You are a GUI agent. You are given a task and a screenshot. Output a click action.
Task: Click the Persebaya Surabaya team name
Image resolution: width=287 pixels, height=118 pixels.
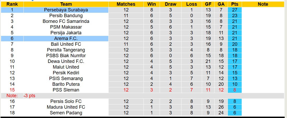pyautogui.click(x=66, y=10)
